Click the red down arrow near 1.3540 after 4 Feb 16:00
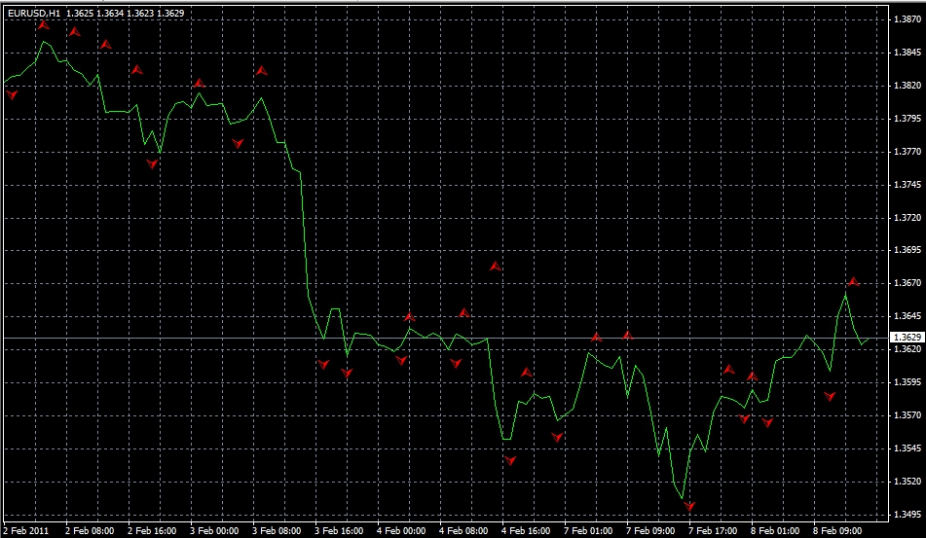926x538 pixels. coord(510,461)
